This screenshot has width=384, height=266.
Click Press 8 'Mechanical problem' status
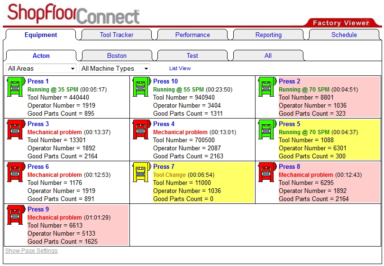[306, 174]
